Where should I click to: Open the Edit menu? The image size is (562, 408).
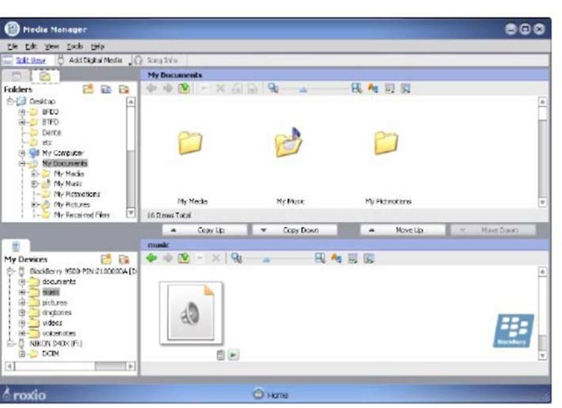coord(31,47)
